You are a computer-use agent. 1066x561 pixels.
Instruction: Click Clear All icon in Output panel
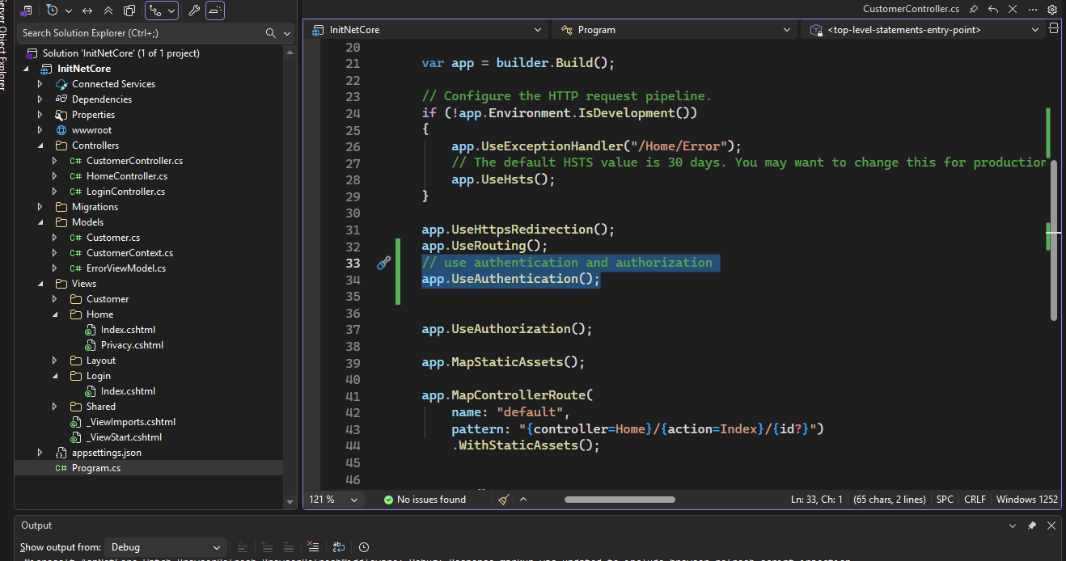(x=313, y=547)
